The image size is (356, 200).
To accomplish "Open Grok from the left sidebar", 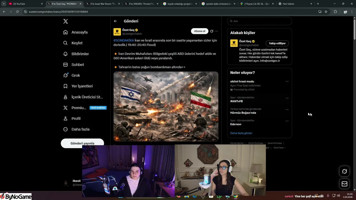I will pyautogui.click(x=71, y=75).
